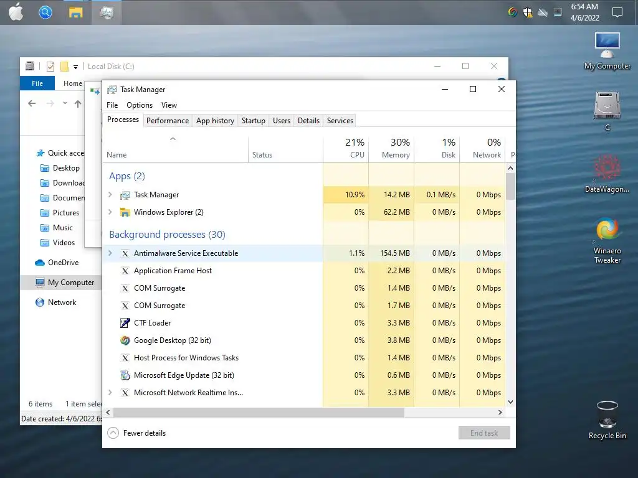Viewport: 638px width, 478px height.
Task: Click the CTF Loader process icon
Action: [125, 323]
